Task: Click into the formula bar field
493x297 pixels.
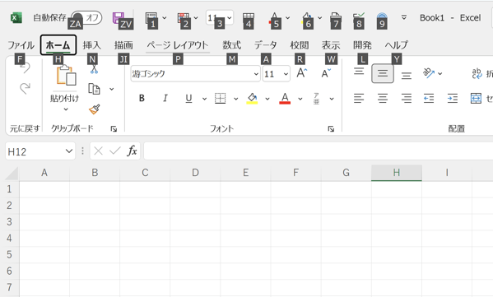Action: pos(319,151)
